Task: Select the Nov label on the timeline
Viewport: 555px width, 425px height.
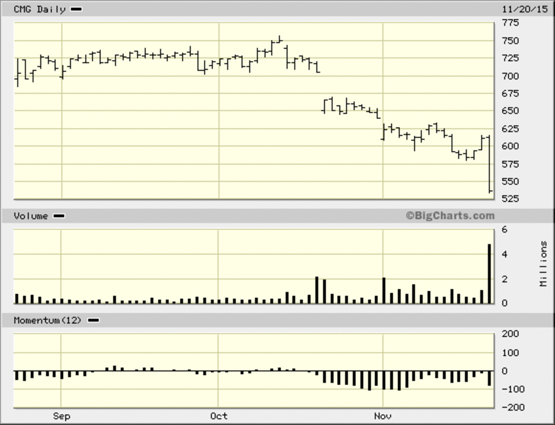Action: point(383,416)
